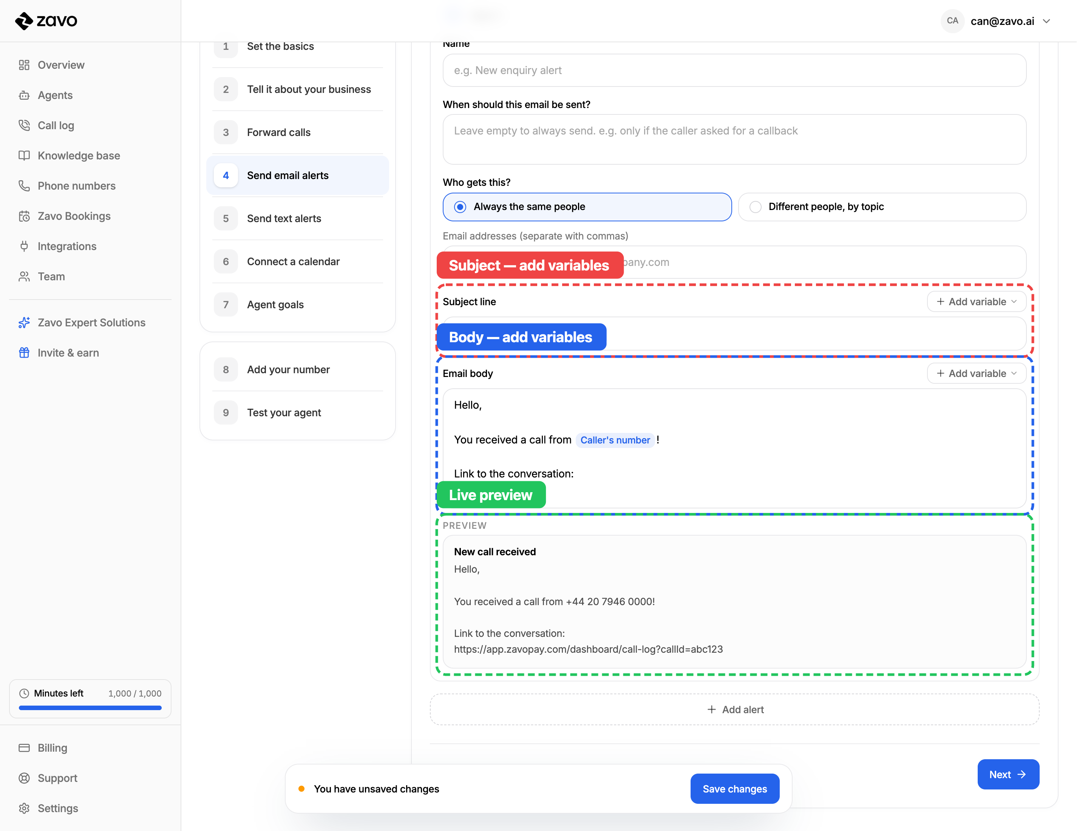Image resolution: width=1088 pixels, height=831 pixels.
Task: Click the Invite & earn gift icon
Action: coord(24,353)
